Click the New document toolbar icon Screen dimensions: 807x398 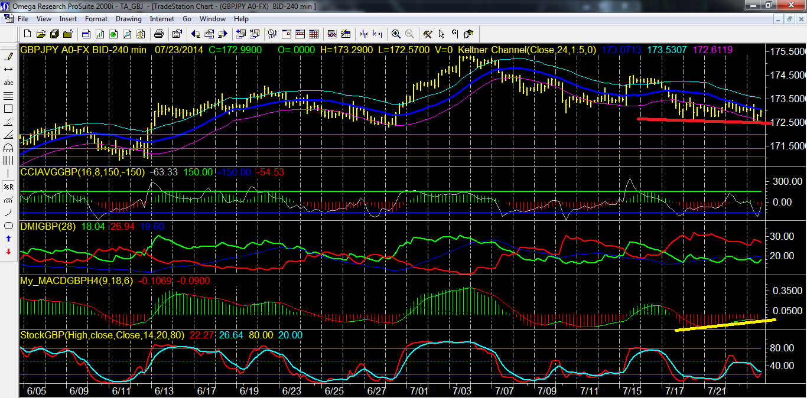click(x=27, y=34)
